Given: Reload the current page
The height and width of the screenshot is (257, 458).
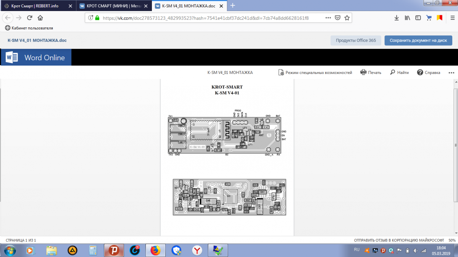Looking at the screenshot, I should (x=30, y=18).
